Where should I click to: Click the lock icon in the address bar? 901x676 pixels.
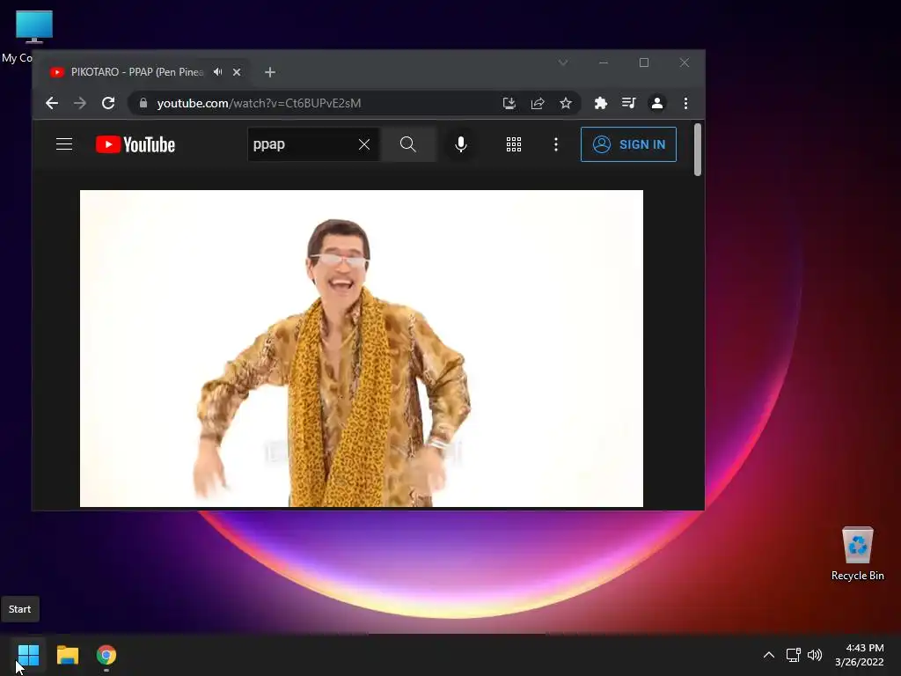coord(143,103)
